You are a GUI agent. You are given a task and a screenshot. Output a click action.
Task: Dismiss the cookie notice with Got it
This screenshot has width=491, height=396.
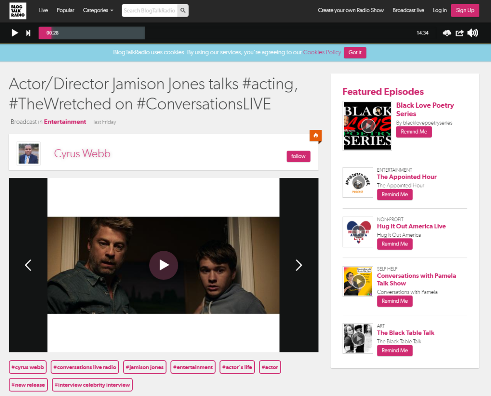(355, 52)
